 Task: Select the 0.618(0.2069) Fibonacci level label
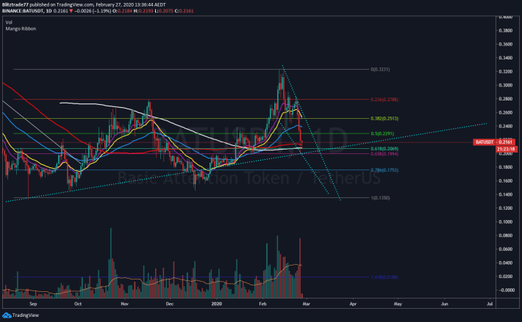tap(385, 149)
